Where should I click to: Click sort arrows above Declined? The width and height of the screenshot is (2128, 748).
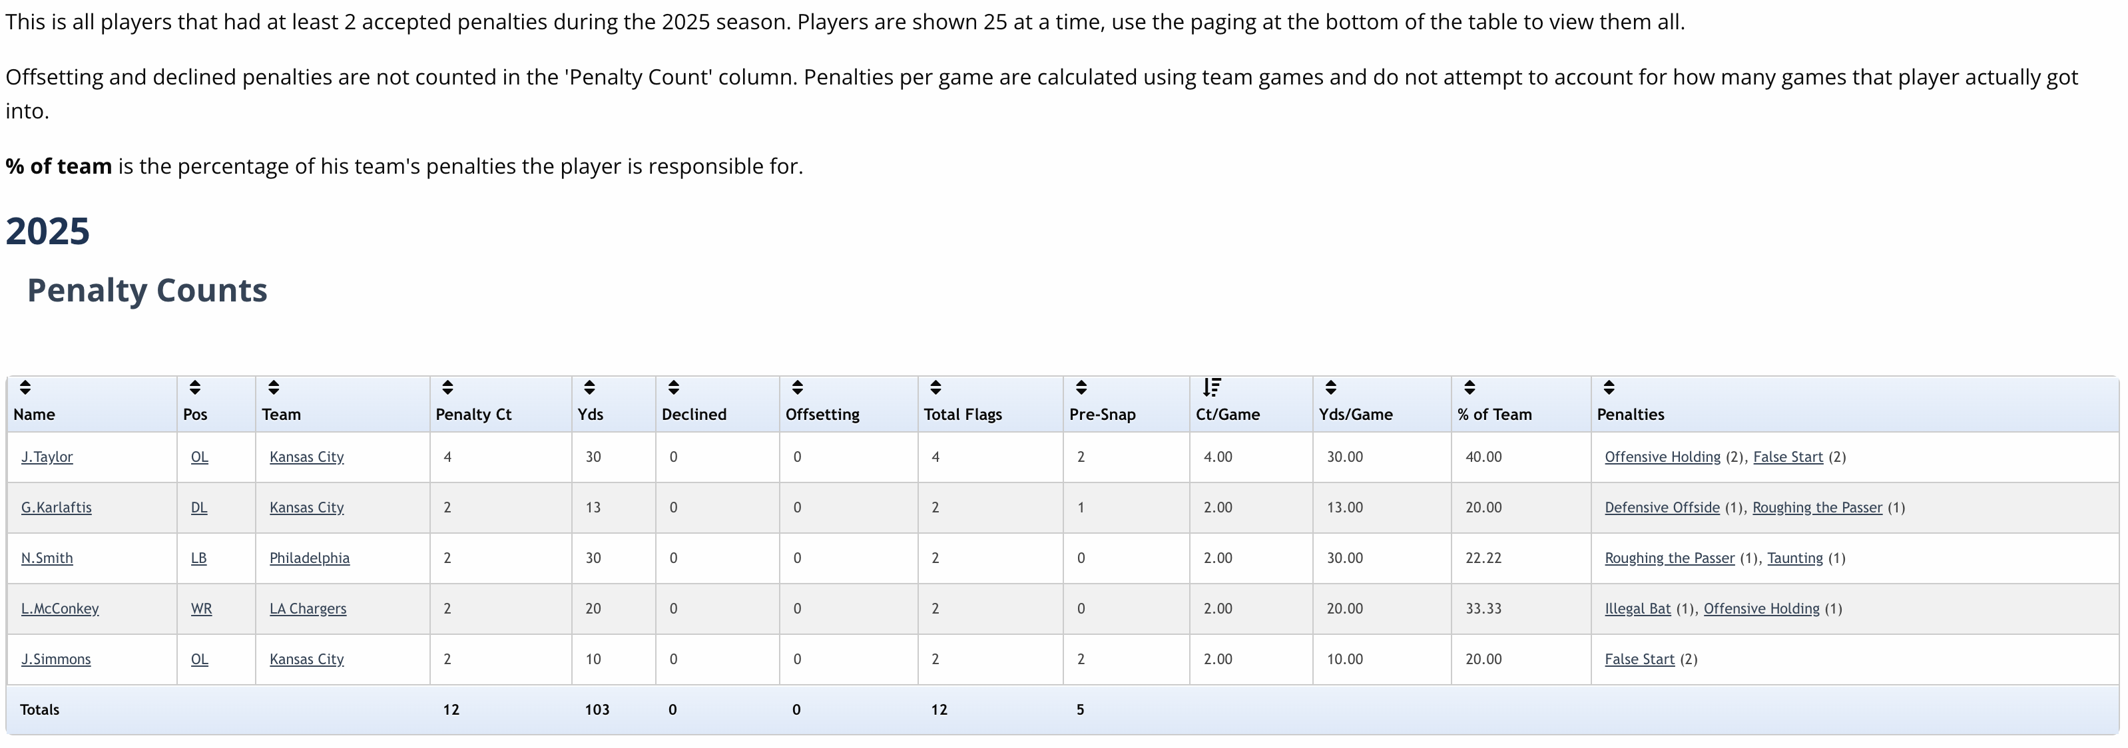point(674,387)
